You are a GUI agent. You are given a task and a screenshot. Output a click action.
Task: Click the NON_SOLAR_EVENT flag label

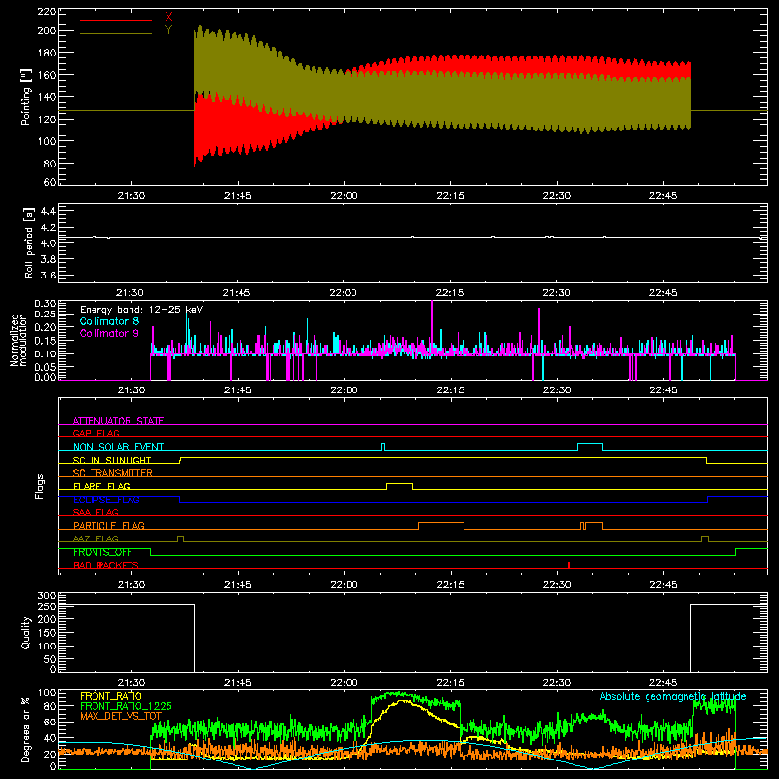coord(118,447)
